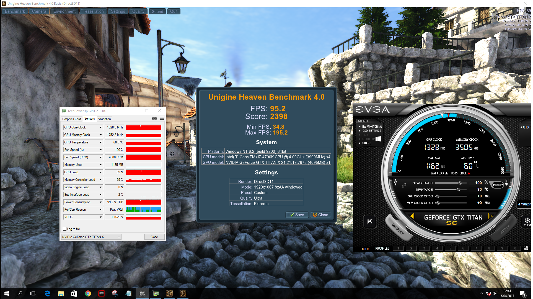Open NVIDIA GeForce GTX TITAN X selector
Viewport: 533px width, 299px height.
[91, 237]
